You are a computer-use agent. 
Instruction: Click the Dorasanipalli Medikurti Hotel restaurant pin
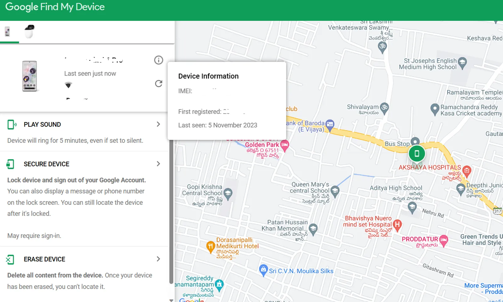click(x=210, y=247)
